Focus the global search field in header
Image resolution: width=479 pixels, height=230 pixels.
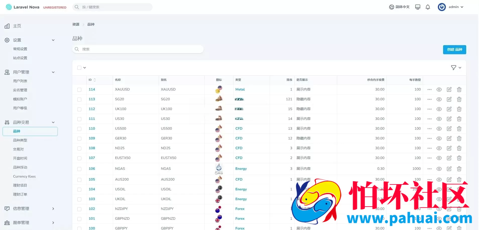pyautogui.click(x=112, y=7)
